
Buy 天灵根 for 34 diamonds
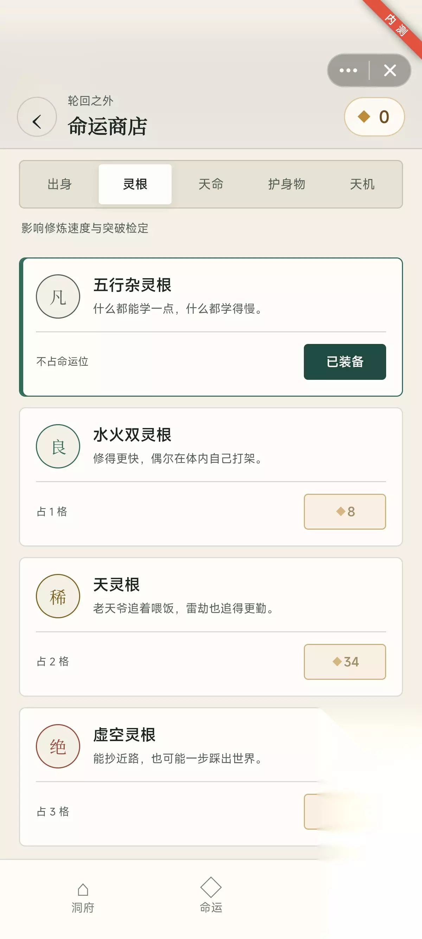pos(345,662)
